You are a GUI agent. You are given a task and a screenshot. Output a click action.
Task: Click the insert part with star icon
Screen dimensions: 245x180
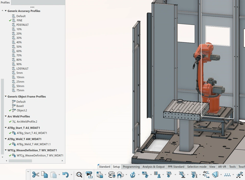click(x=100, y=175)
